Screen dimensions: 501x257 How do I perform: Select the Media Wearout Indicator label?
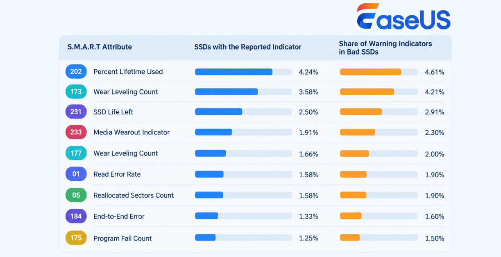coord(131,132)
